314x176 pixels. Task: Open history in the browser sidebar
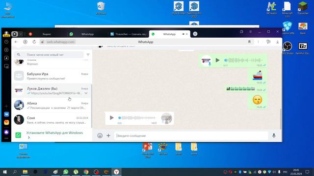[6, 42]
